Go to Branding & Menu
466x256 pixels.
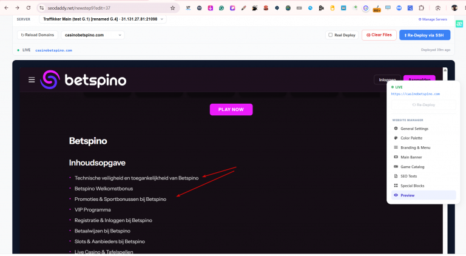424,147
